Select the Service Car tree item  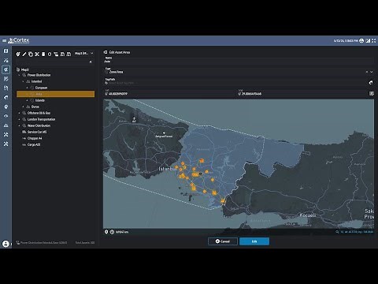(x=37, y=132)
